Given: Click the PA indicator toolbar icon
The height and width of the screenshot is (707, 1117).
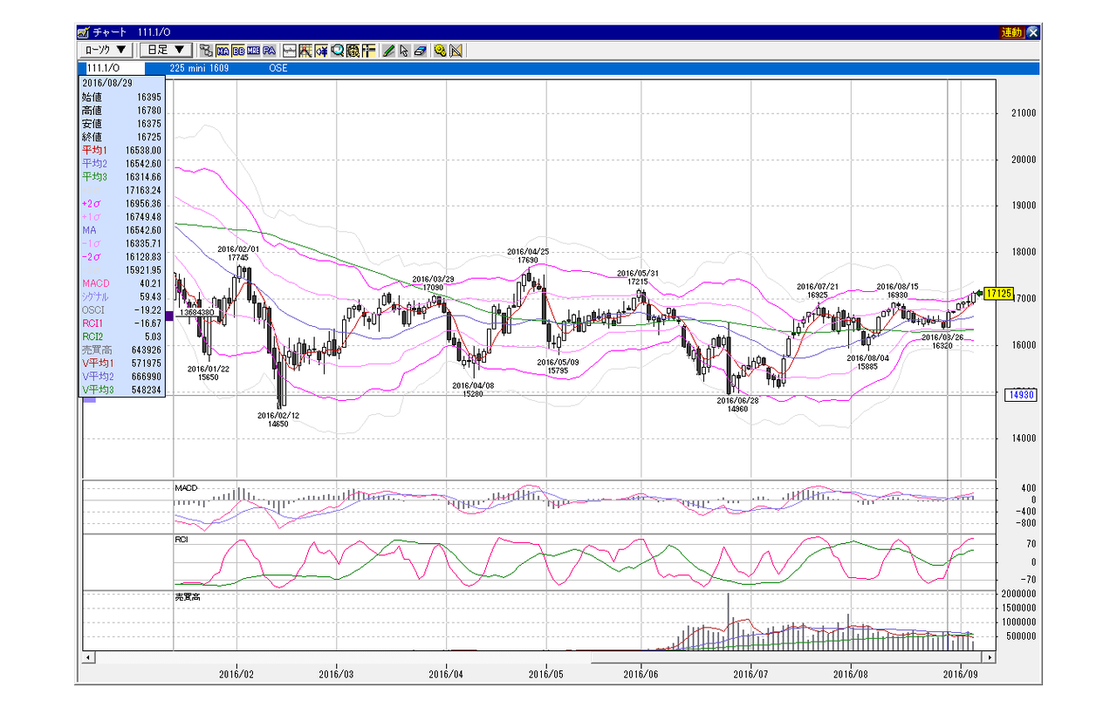Looking at the screenshot, I should [270, 51].
